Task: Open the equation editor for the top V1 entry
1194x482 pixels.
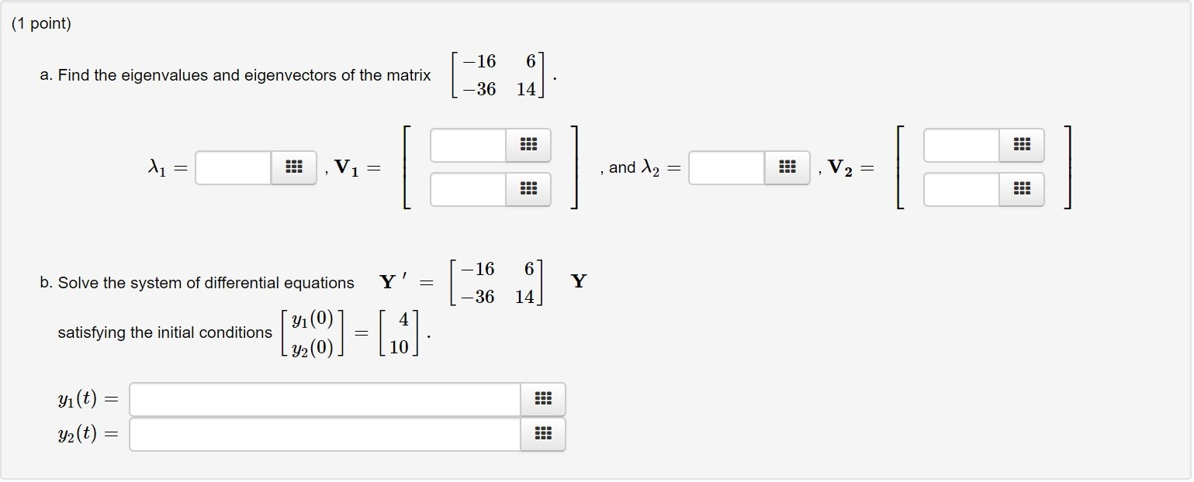Action: tap(528, 144)
